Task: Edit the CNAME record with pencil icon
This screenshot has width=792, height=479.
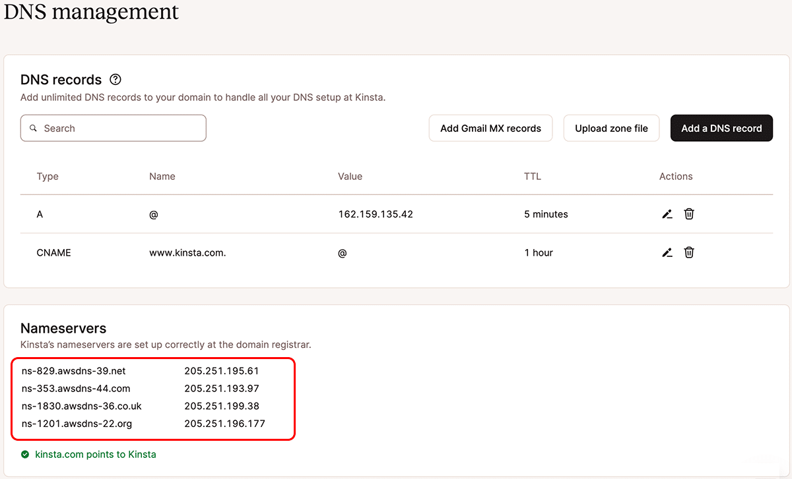Action: [667, 252]
